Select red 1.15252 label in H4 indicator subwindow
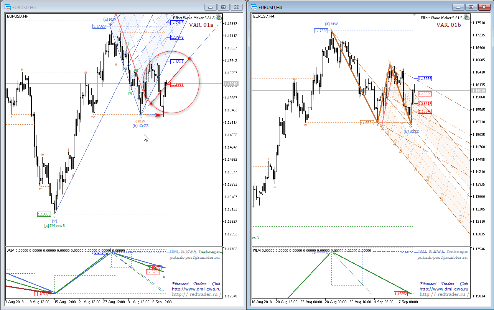Viewport: 494px width, 310px height. point(402,294)
